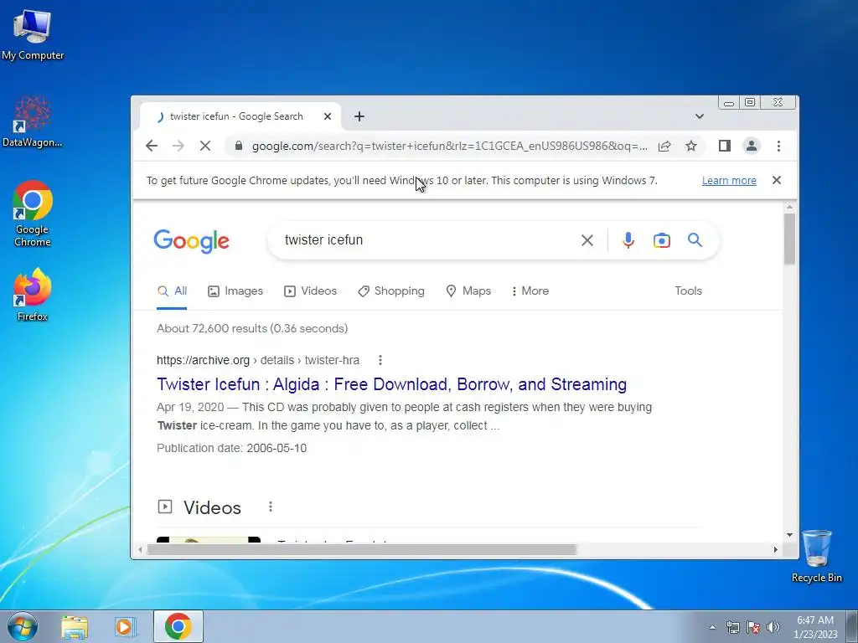Open the Chrome profile avatar
858x643 pixels.
[752, 146]
